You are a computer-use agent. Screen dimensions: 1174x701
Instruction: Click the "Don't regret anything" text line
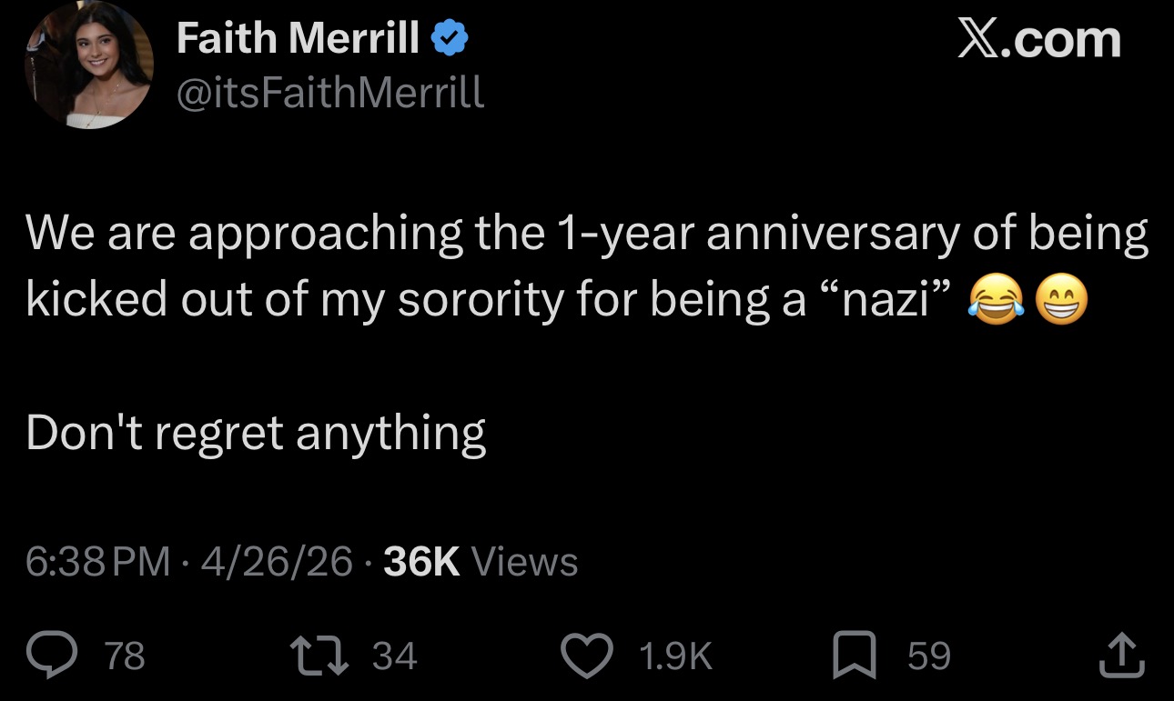coord(256,435)
